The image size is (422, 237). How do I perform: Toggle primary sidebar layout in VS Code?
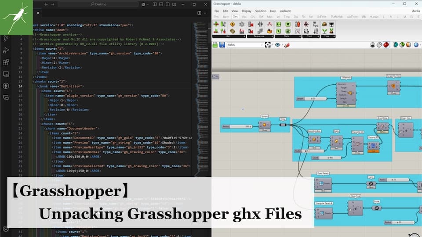click(x=154, y=4)
